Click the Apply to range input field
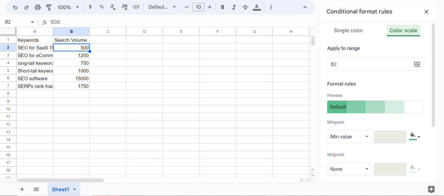This screenshot has width=444, height=196. point(369,64)
